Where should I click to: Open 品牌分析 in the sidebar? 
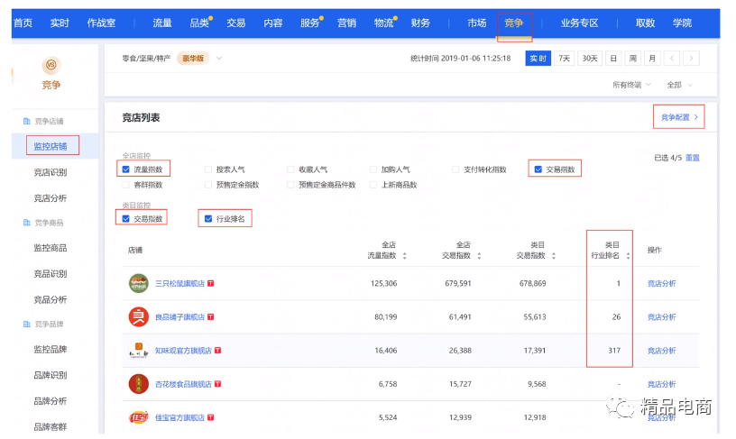[51, 400]
